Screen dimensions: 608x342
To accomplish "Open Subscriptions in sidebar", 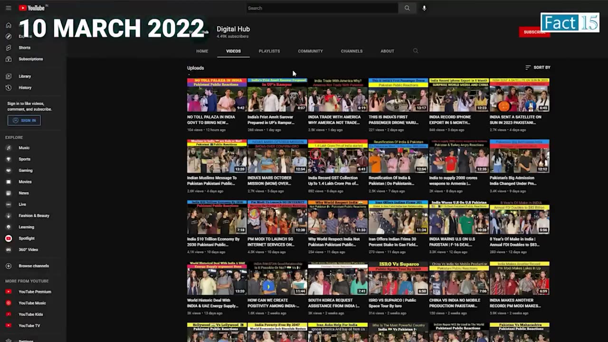I will pyautogui.click(x=30, y=59).
